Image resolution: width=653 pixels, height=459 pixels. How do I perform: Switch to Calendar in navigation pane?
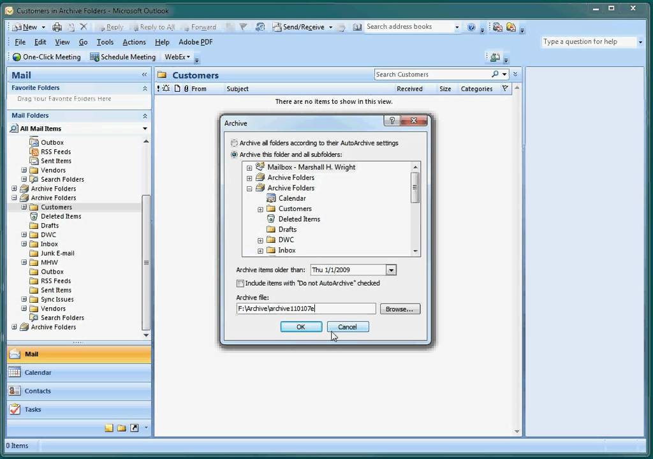79,372
